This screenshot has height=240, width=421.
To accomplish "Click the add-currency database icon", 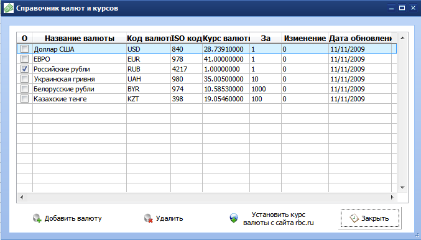I will coord(37,218).
